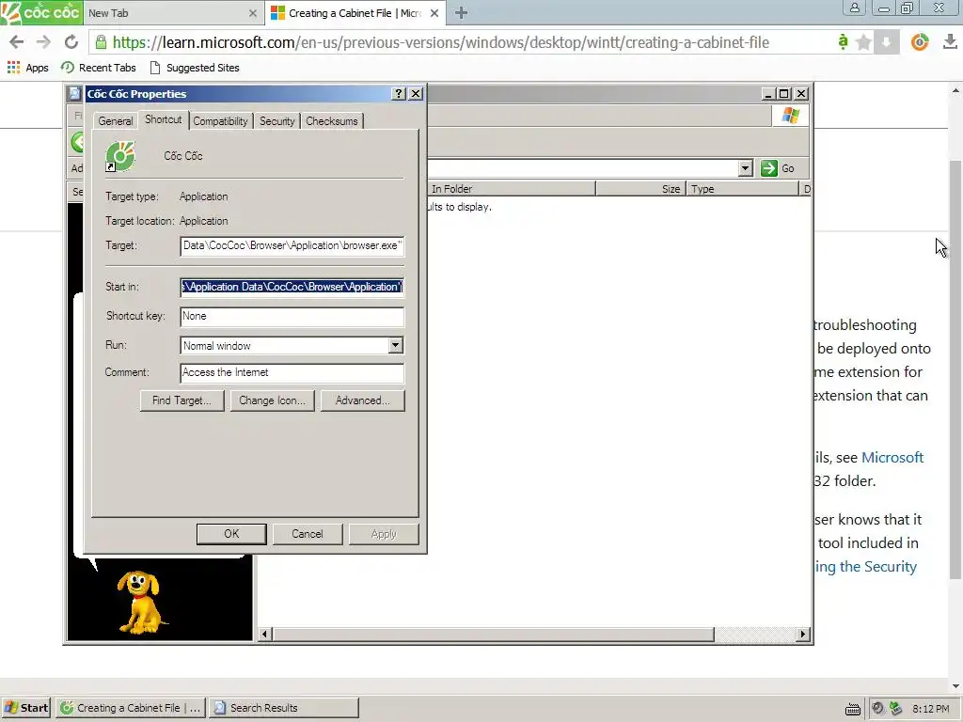Expand the address dropdown in Search Results window
The width and height of the screenshot is (963, 722).
[x=745, y=168]
